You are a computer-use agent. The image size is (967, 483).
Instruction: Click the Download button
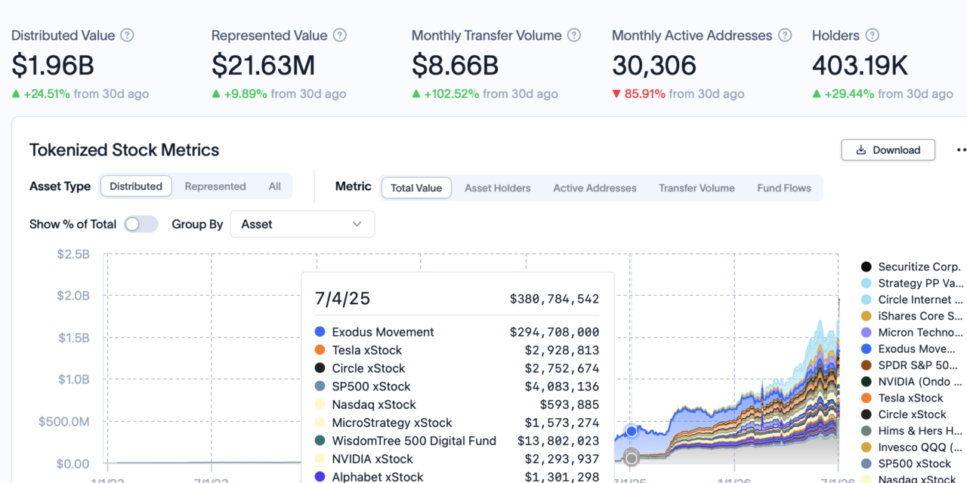click(888, 149)
